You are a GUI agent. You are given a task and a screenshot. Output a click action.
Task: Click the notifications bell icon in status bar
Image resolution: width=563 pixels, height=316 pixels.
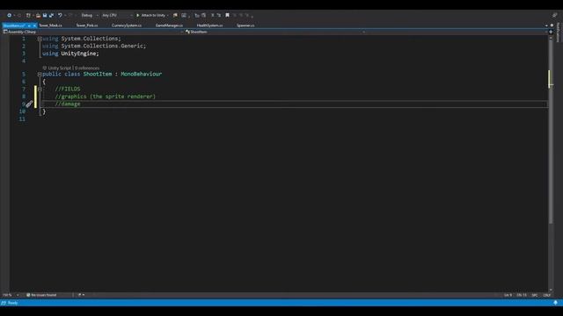[555, 303]
